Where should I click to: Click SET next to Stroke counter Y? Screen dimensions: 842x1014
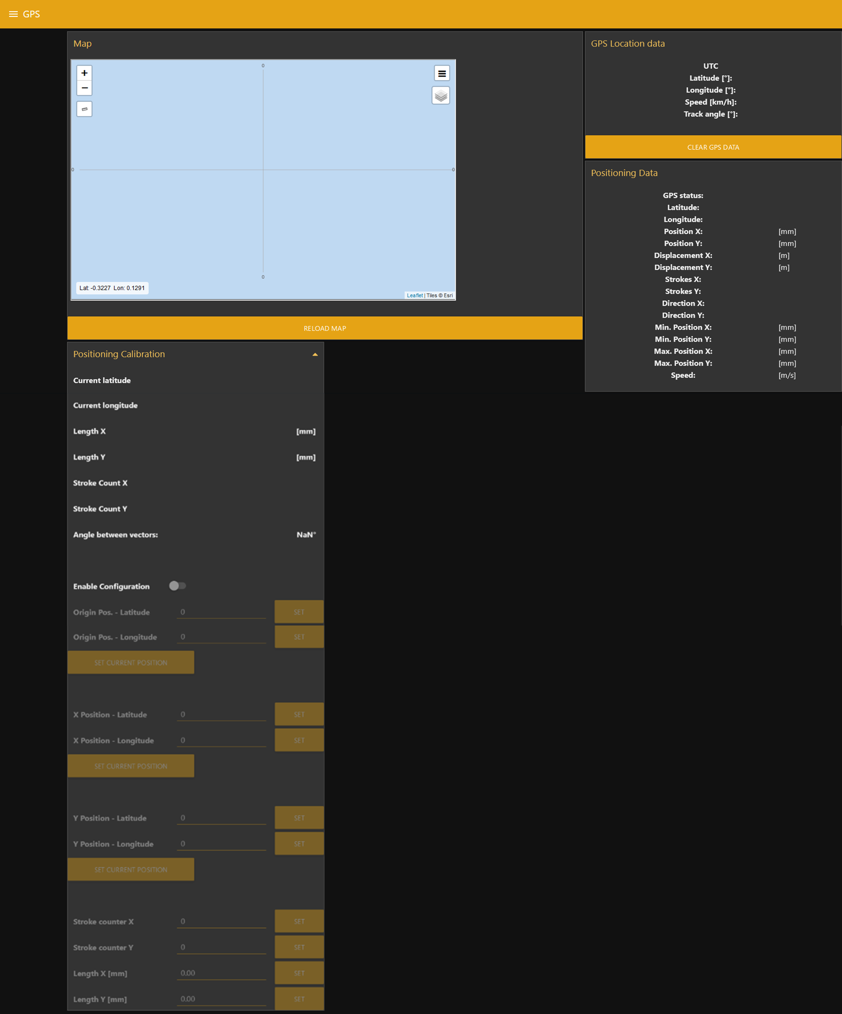click(x=299, y=947)
